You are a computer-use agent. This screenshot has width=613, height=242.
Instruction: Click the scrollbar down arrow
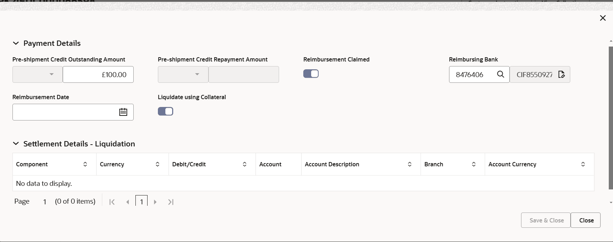coord(611,202)
